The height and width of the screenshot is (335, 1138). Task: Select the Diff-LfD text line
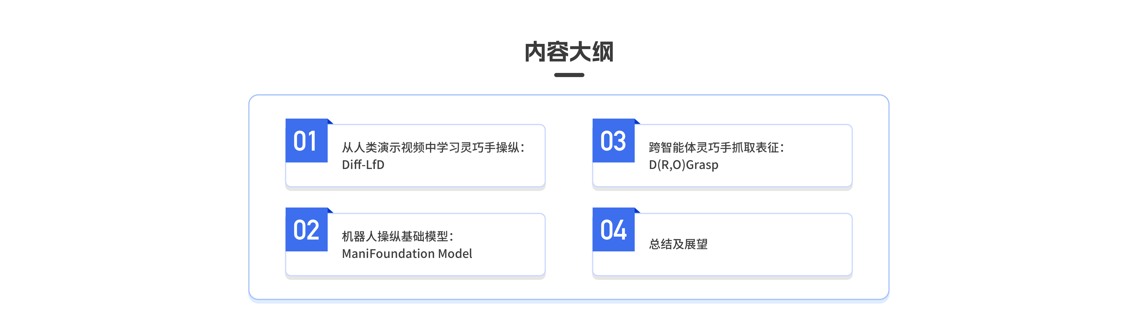click(x=363, y=165)
